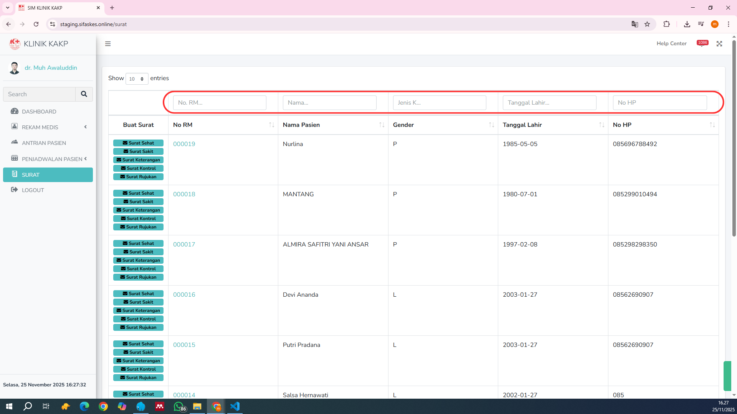The image size is (737, 414).
Task: Click the Klinik Kakp logo icon
Action: point(15,44)
